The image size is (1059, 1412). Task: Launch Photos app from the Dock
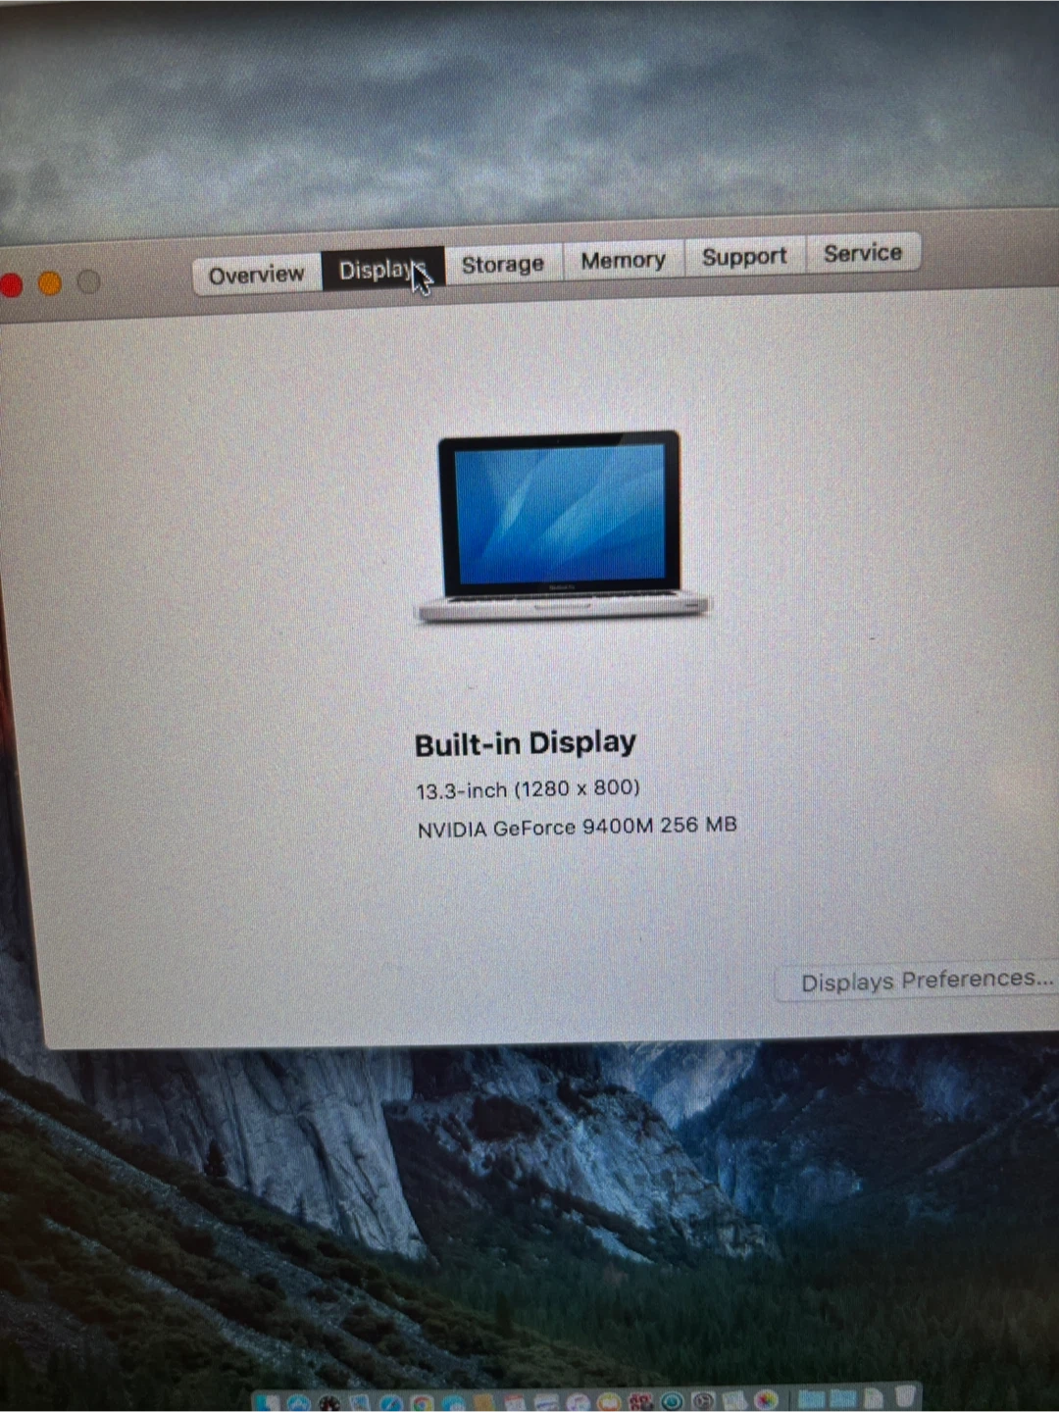pos(766,1402)
